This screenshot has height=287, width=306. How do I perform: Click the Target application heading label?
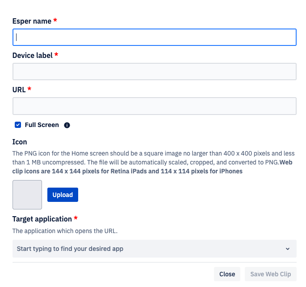[42, 219]
